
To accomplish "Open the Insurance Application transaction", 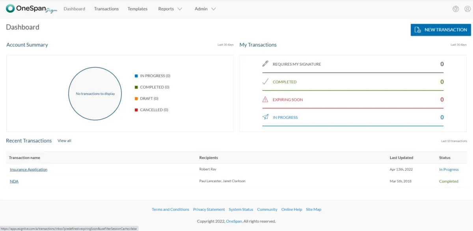I will 28,170.
